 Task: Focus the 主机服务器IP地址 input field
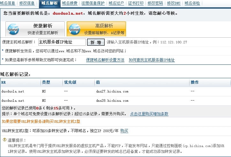[x=62, y=42]
